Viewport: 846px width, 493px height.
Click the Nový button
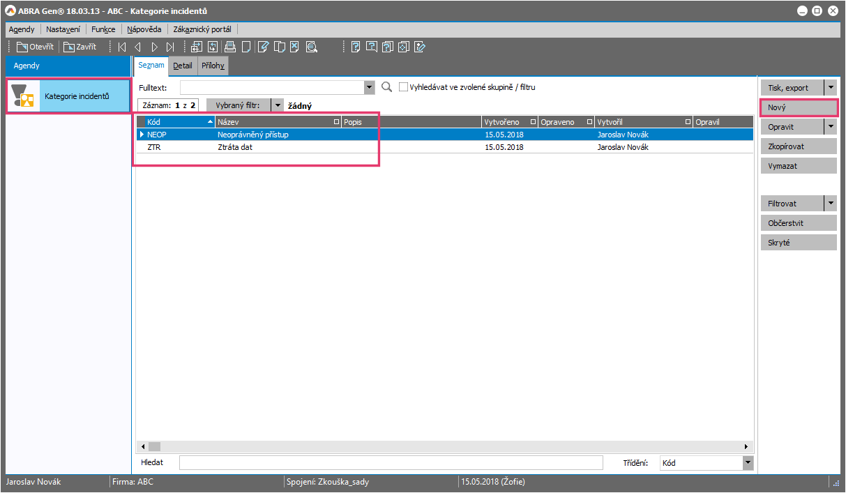(x=798, y=107)
